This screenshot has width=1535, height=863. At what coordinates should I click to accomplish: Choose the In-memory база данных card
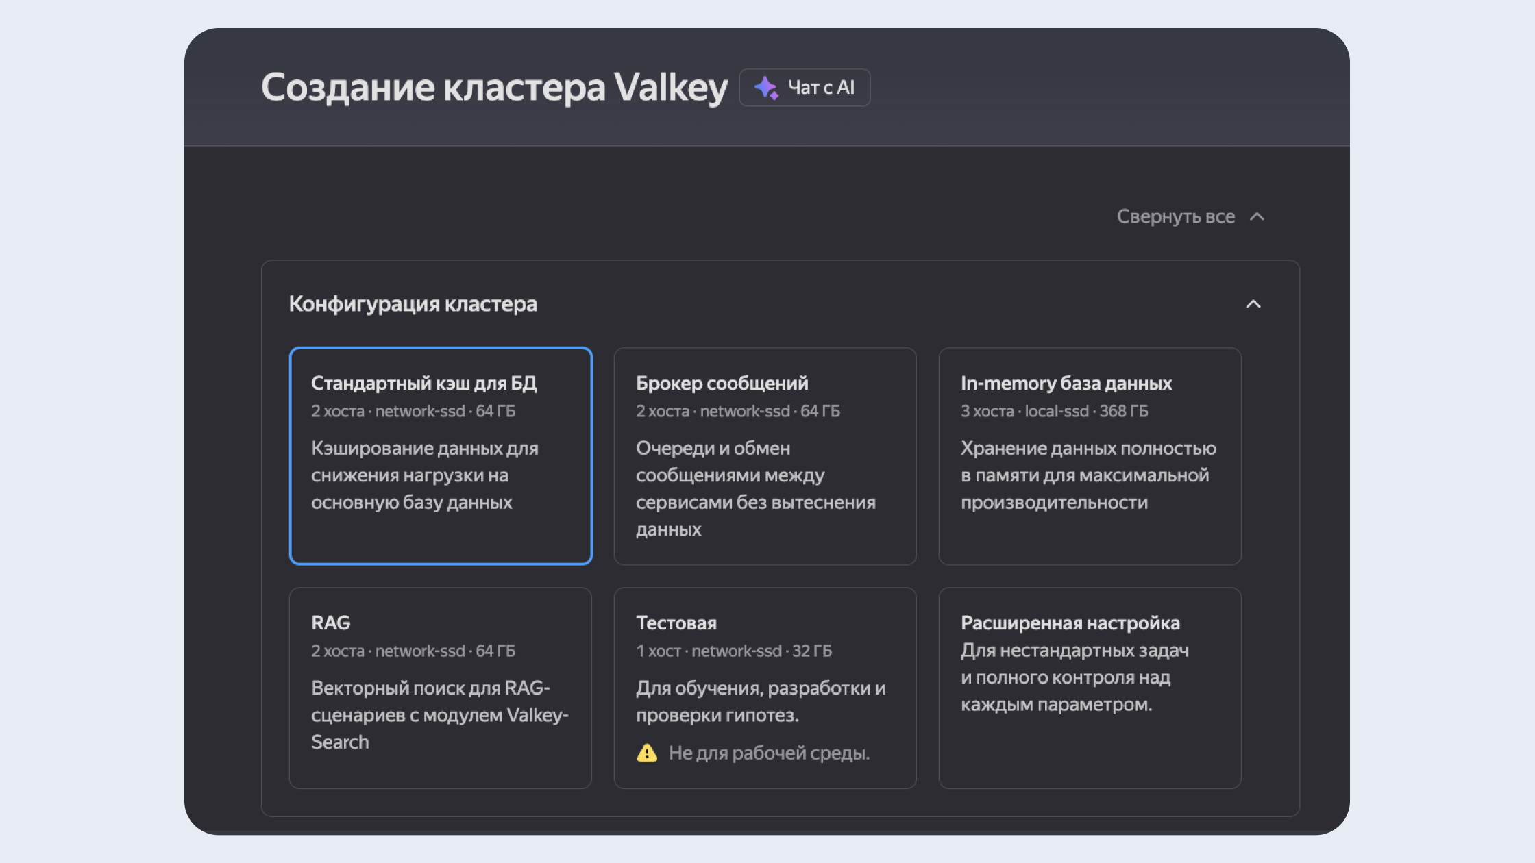pyautogui.click(x=1090, y=456)
